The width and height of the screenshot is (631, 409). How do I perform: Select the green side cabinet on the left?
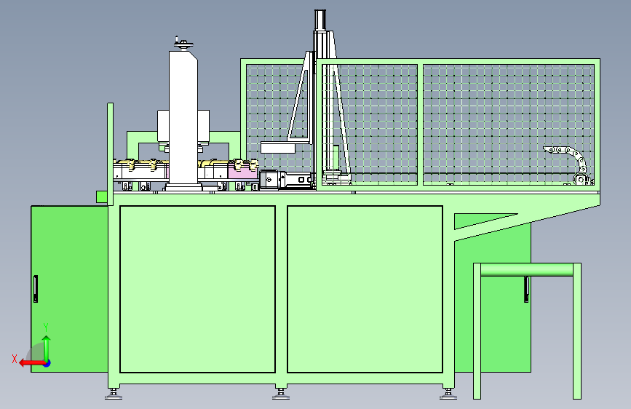click(69, 289)
